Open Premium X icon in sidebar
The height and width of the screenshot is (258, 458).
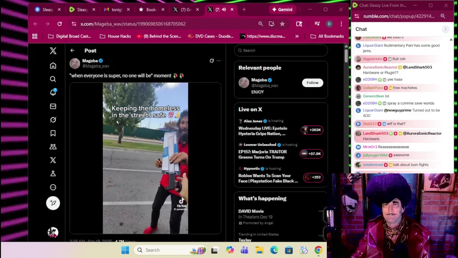[x=53, y=160]
